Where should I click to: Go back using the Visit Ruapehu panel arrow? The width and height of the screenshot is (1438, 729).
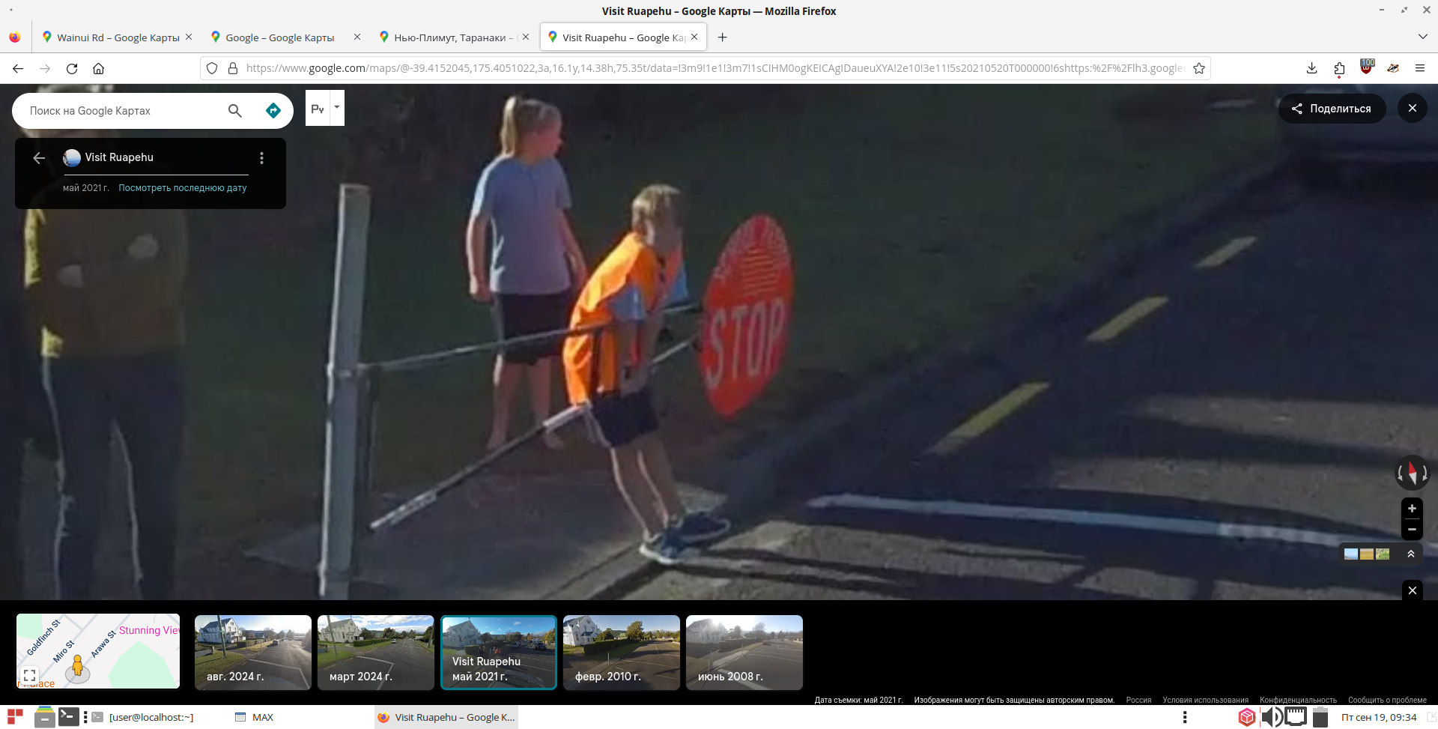[x=39, y=158]
